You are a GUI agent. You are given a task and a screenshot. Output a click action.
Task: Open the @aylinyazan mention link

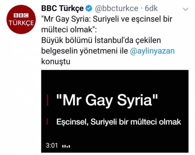pos(152,51)
